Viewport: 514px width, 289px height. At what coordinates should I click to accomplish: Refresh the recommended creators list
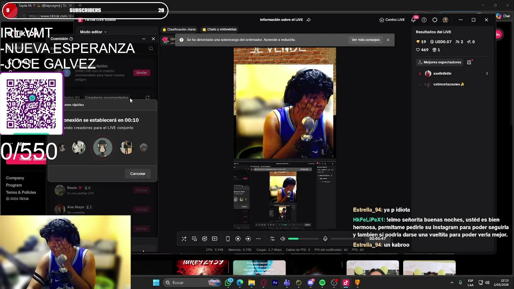(147, 98)
